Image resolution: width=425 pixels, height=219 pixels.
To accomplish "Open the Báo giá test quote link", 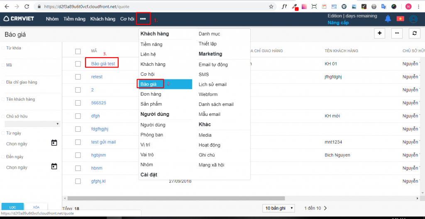I will coord(103,64).
